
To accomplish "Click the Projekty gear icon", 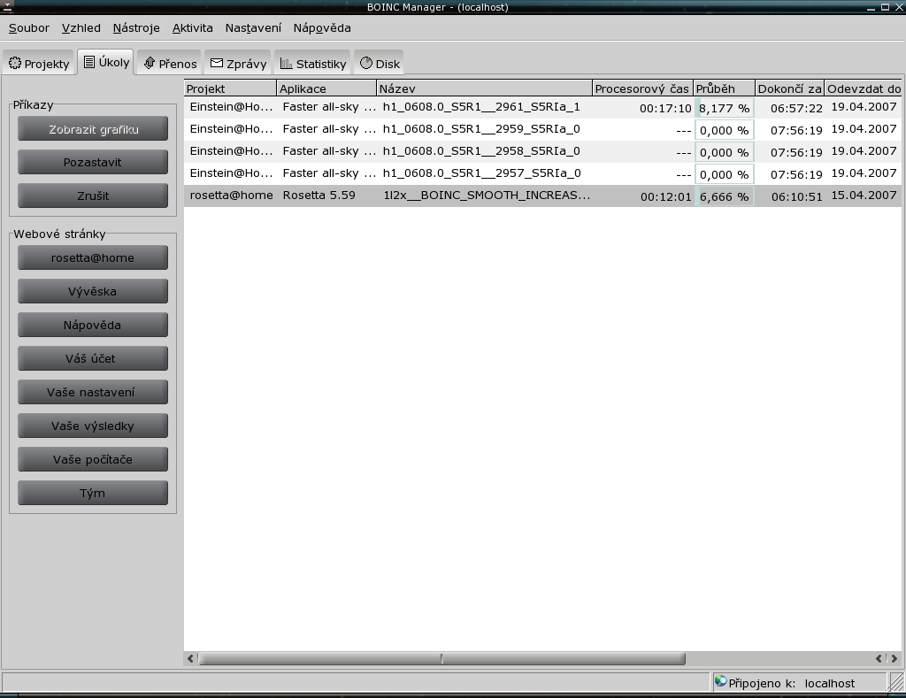I will coord(15,63).
